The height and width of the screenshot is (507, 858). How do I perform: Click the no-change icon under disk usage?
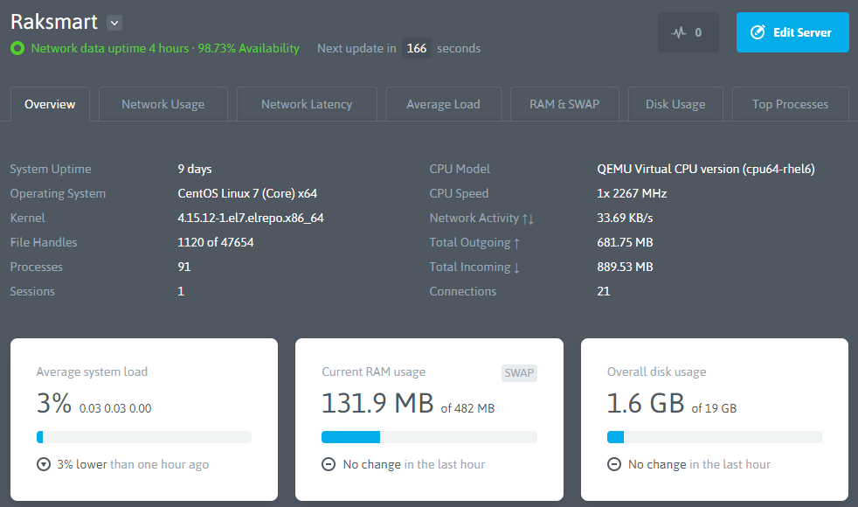coord(614,464)
